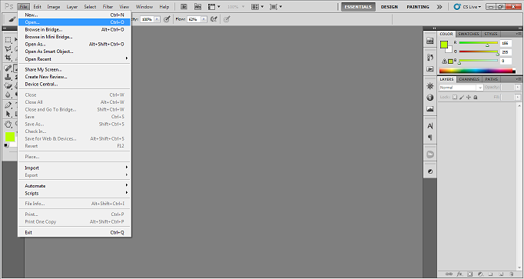Open the Filter menu in menu bar

pyautogui.click(x=108, y=7)
